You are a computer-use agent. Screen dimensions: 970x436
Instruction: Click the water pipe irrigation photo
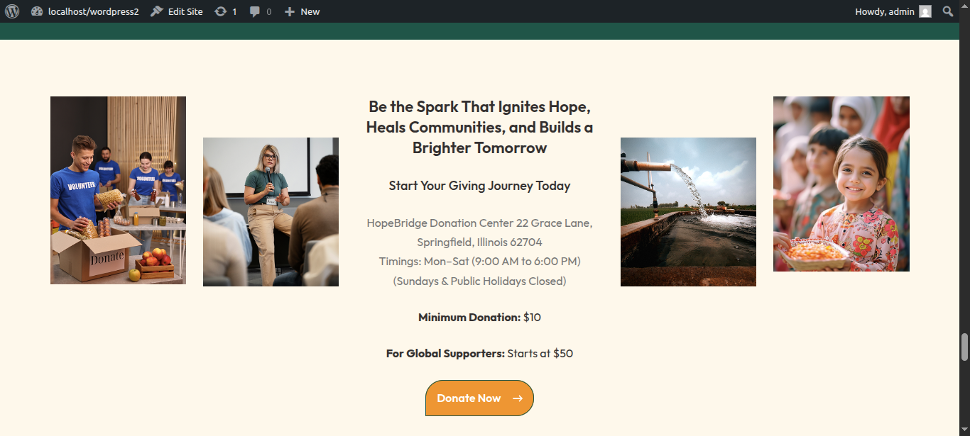(x=688, y=212)
